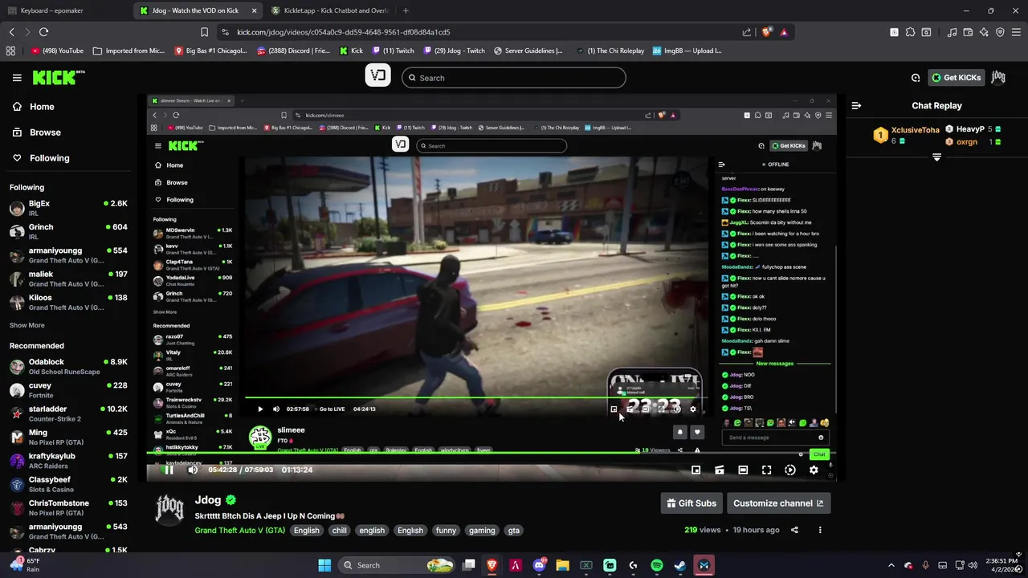Open the Brave Rewards triangle icon
Viewport: 1028px width, 578px height.
(784, 32)
